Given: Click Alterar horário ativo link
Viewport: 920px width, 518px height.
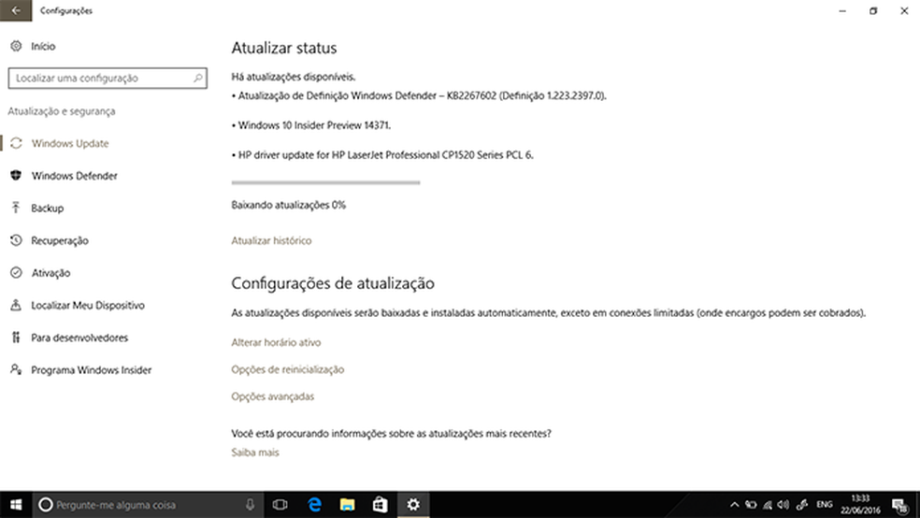Looking at the screenshot, I should click(276, 342).
